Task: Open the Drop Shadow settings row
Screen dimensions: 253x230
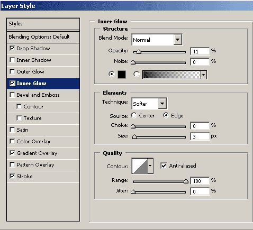Action: (43, 49)
